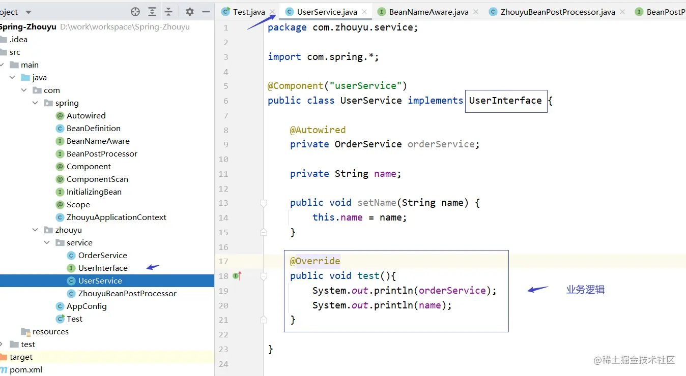The height and width of the screenshot is (376, 686).
Task: Close the UserService.java tab
Action: [x=364, y=12]
